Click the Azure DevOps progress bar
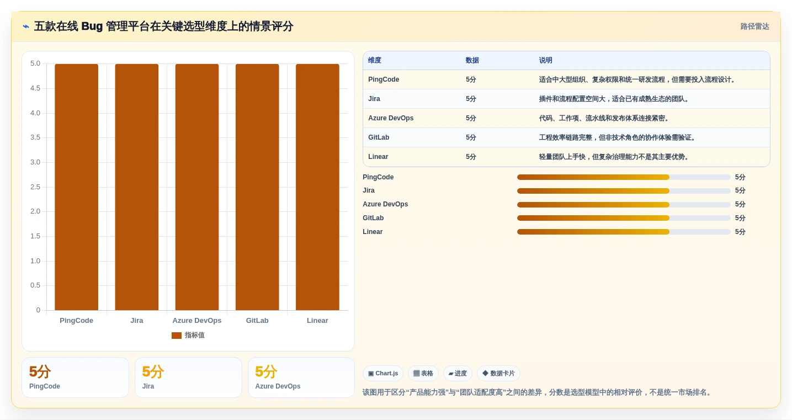Screen dimensions: 792x420 point(624,204)
